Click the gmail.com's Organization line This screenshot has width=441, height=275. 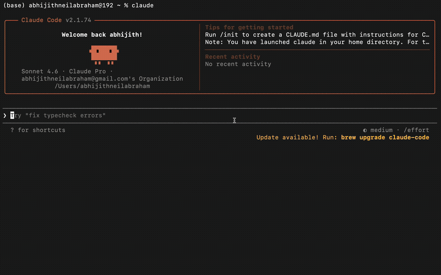pyautogui.click(x=102, y=79)
